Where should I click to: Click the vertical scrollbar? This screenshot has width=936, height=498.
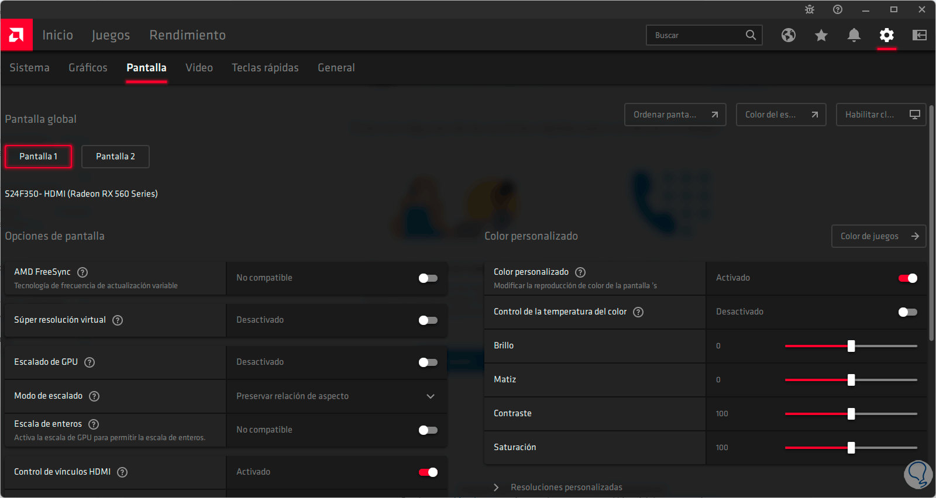click(x=931, y=222)
